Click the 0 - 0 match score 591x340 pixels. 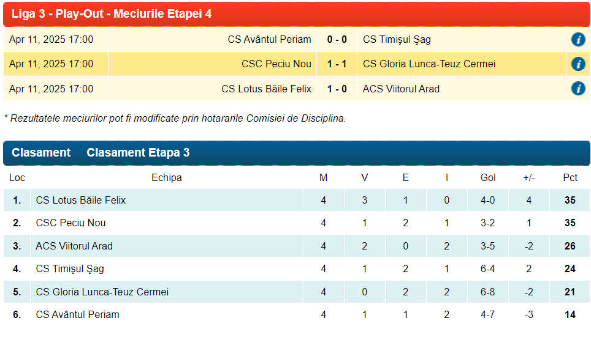point(337,40)
